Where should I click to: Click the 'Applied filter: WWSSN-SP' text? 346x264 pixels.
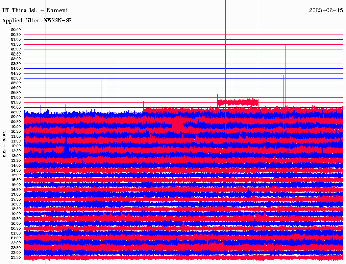[x=37, y=21]
